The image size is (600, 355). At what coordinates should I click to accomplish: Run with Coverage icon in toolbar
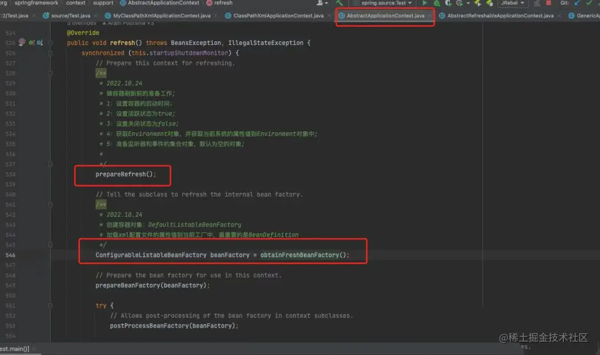pos(448,3)
